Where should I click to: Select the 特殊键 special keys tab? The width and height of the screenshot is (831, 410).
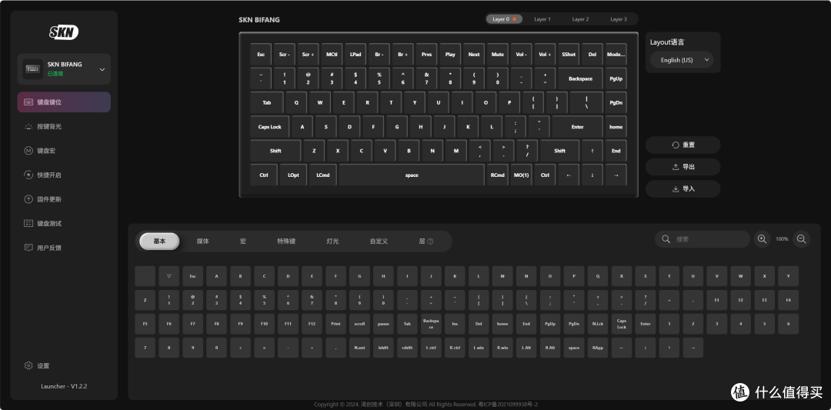(286, 241)
